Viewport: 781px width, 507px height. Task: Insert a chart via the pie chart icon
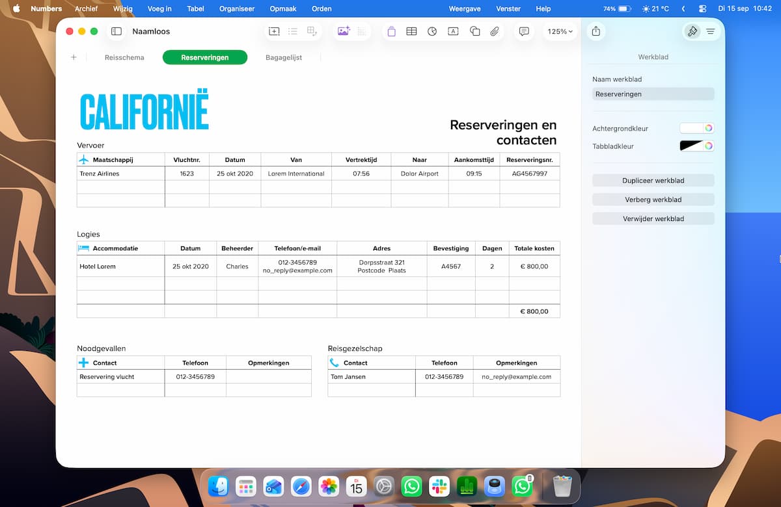[x=432, y=31]
